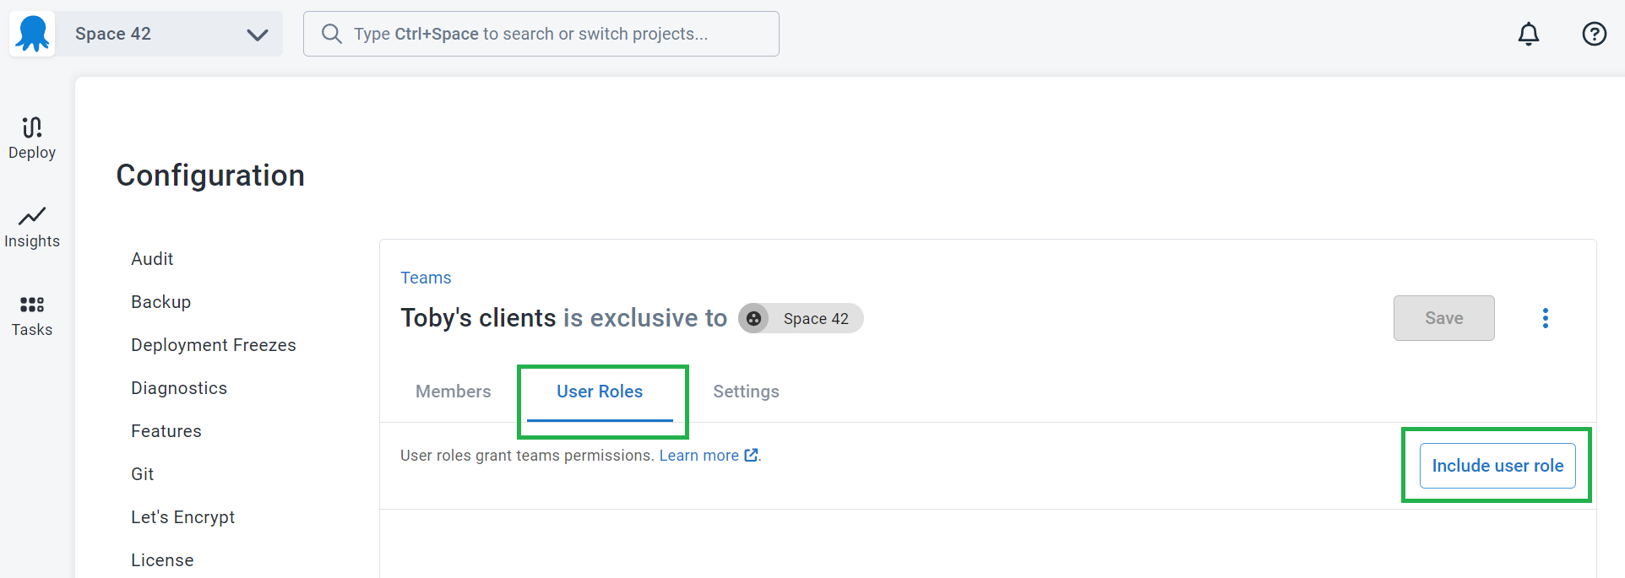
Task: Open the Deploy section icon
Action: click(32, 127)
